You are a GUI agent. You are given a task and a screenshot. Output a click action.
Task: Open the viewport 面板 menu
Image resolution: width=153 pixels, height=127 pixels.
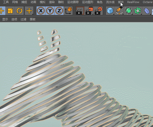(33, 19)
